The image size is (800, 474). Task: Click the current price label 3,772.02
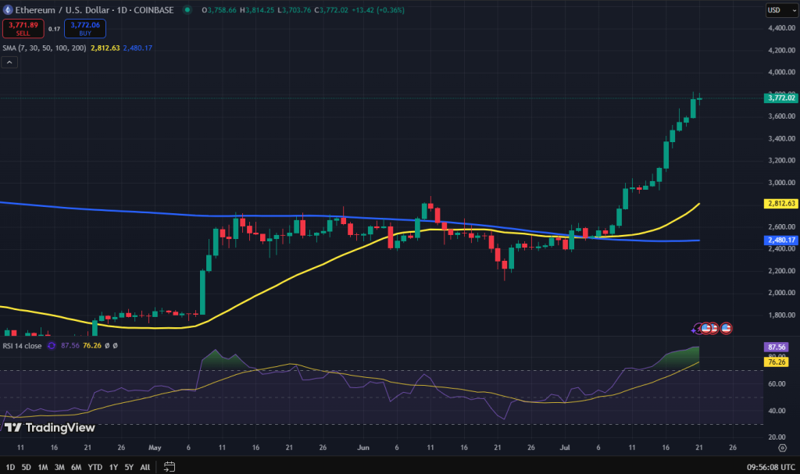[781, 98]
